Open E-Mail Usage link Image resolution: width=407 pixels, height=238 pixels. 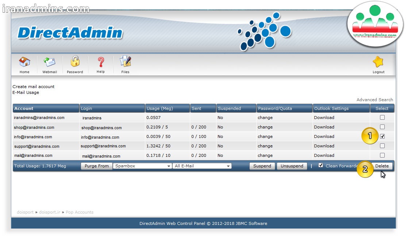click(x=26, y=92)
